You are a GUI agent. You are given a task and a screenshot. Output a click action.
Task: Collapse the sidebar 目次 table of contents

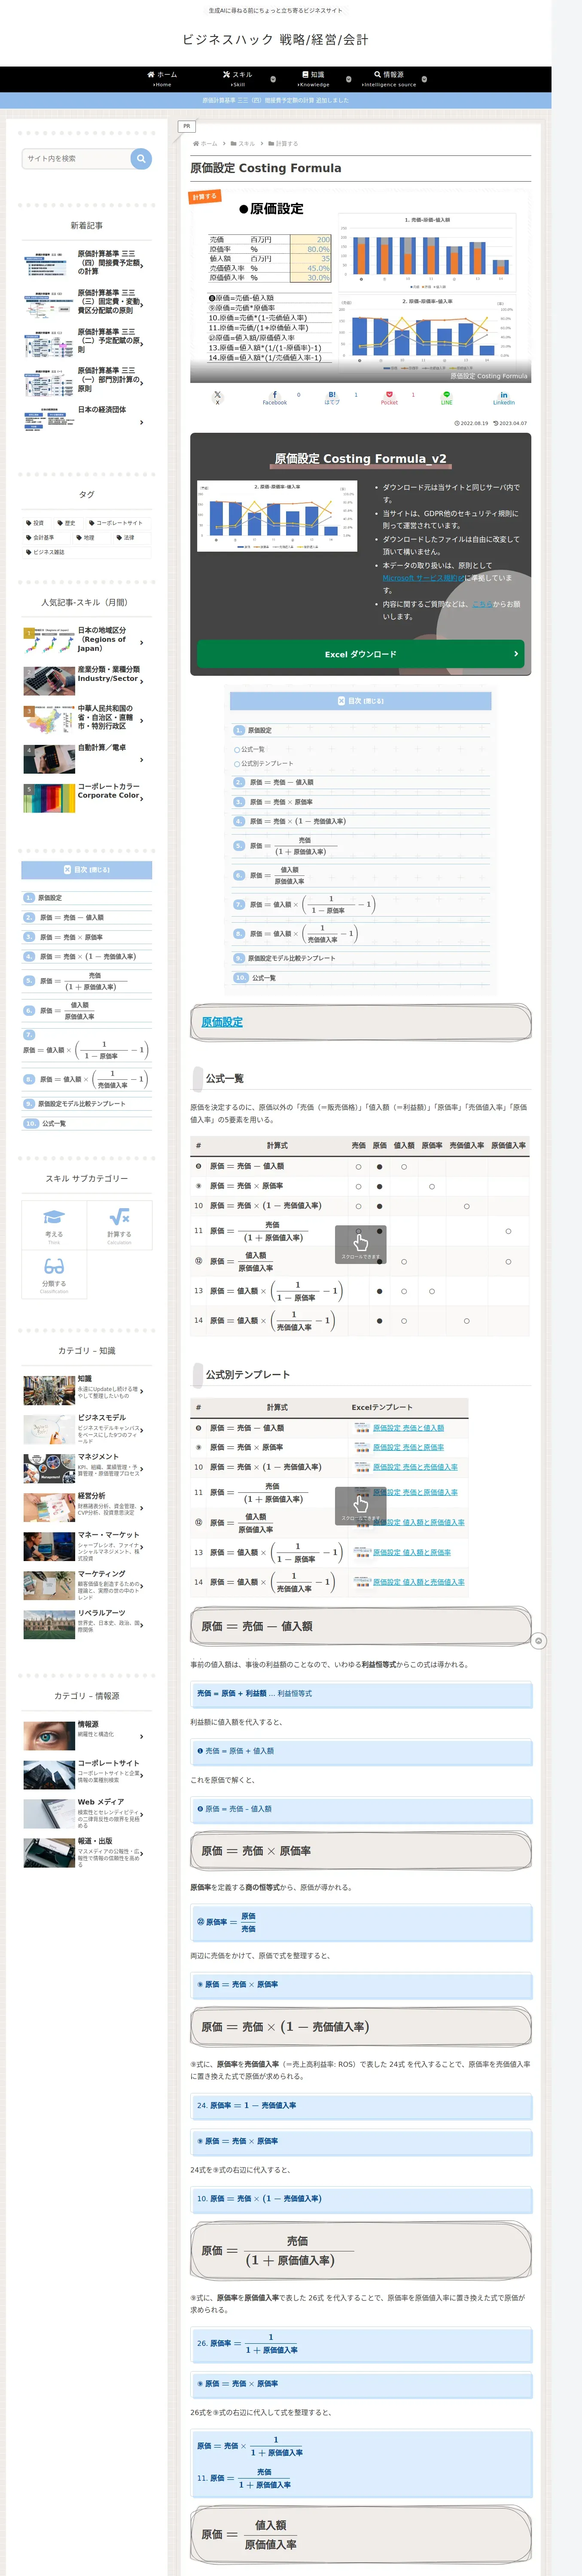[x=87, y=870]
